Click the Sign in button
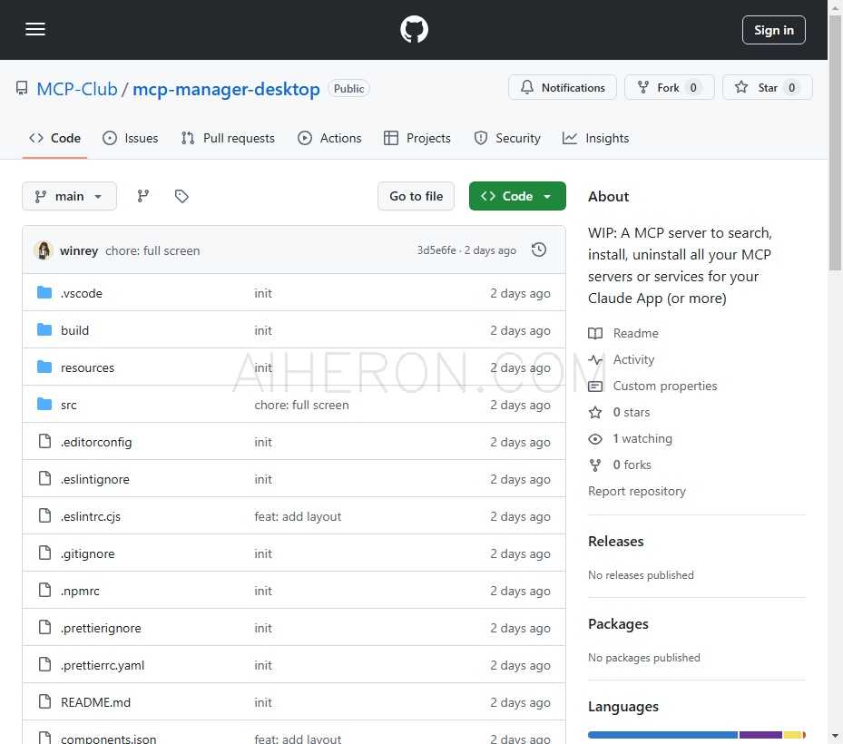The image size is (843, 744). tap(774, 30)
